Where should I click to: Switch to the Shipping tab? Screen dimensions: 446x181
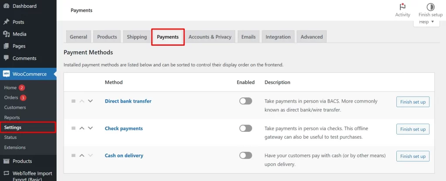click(x=137, y=37)
